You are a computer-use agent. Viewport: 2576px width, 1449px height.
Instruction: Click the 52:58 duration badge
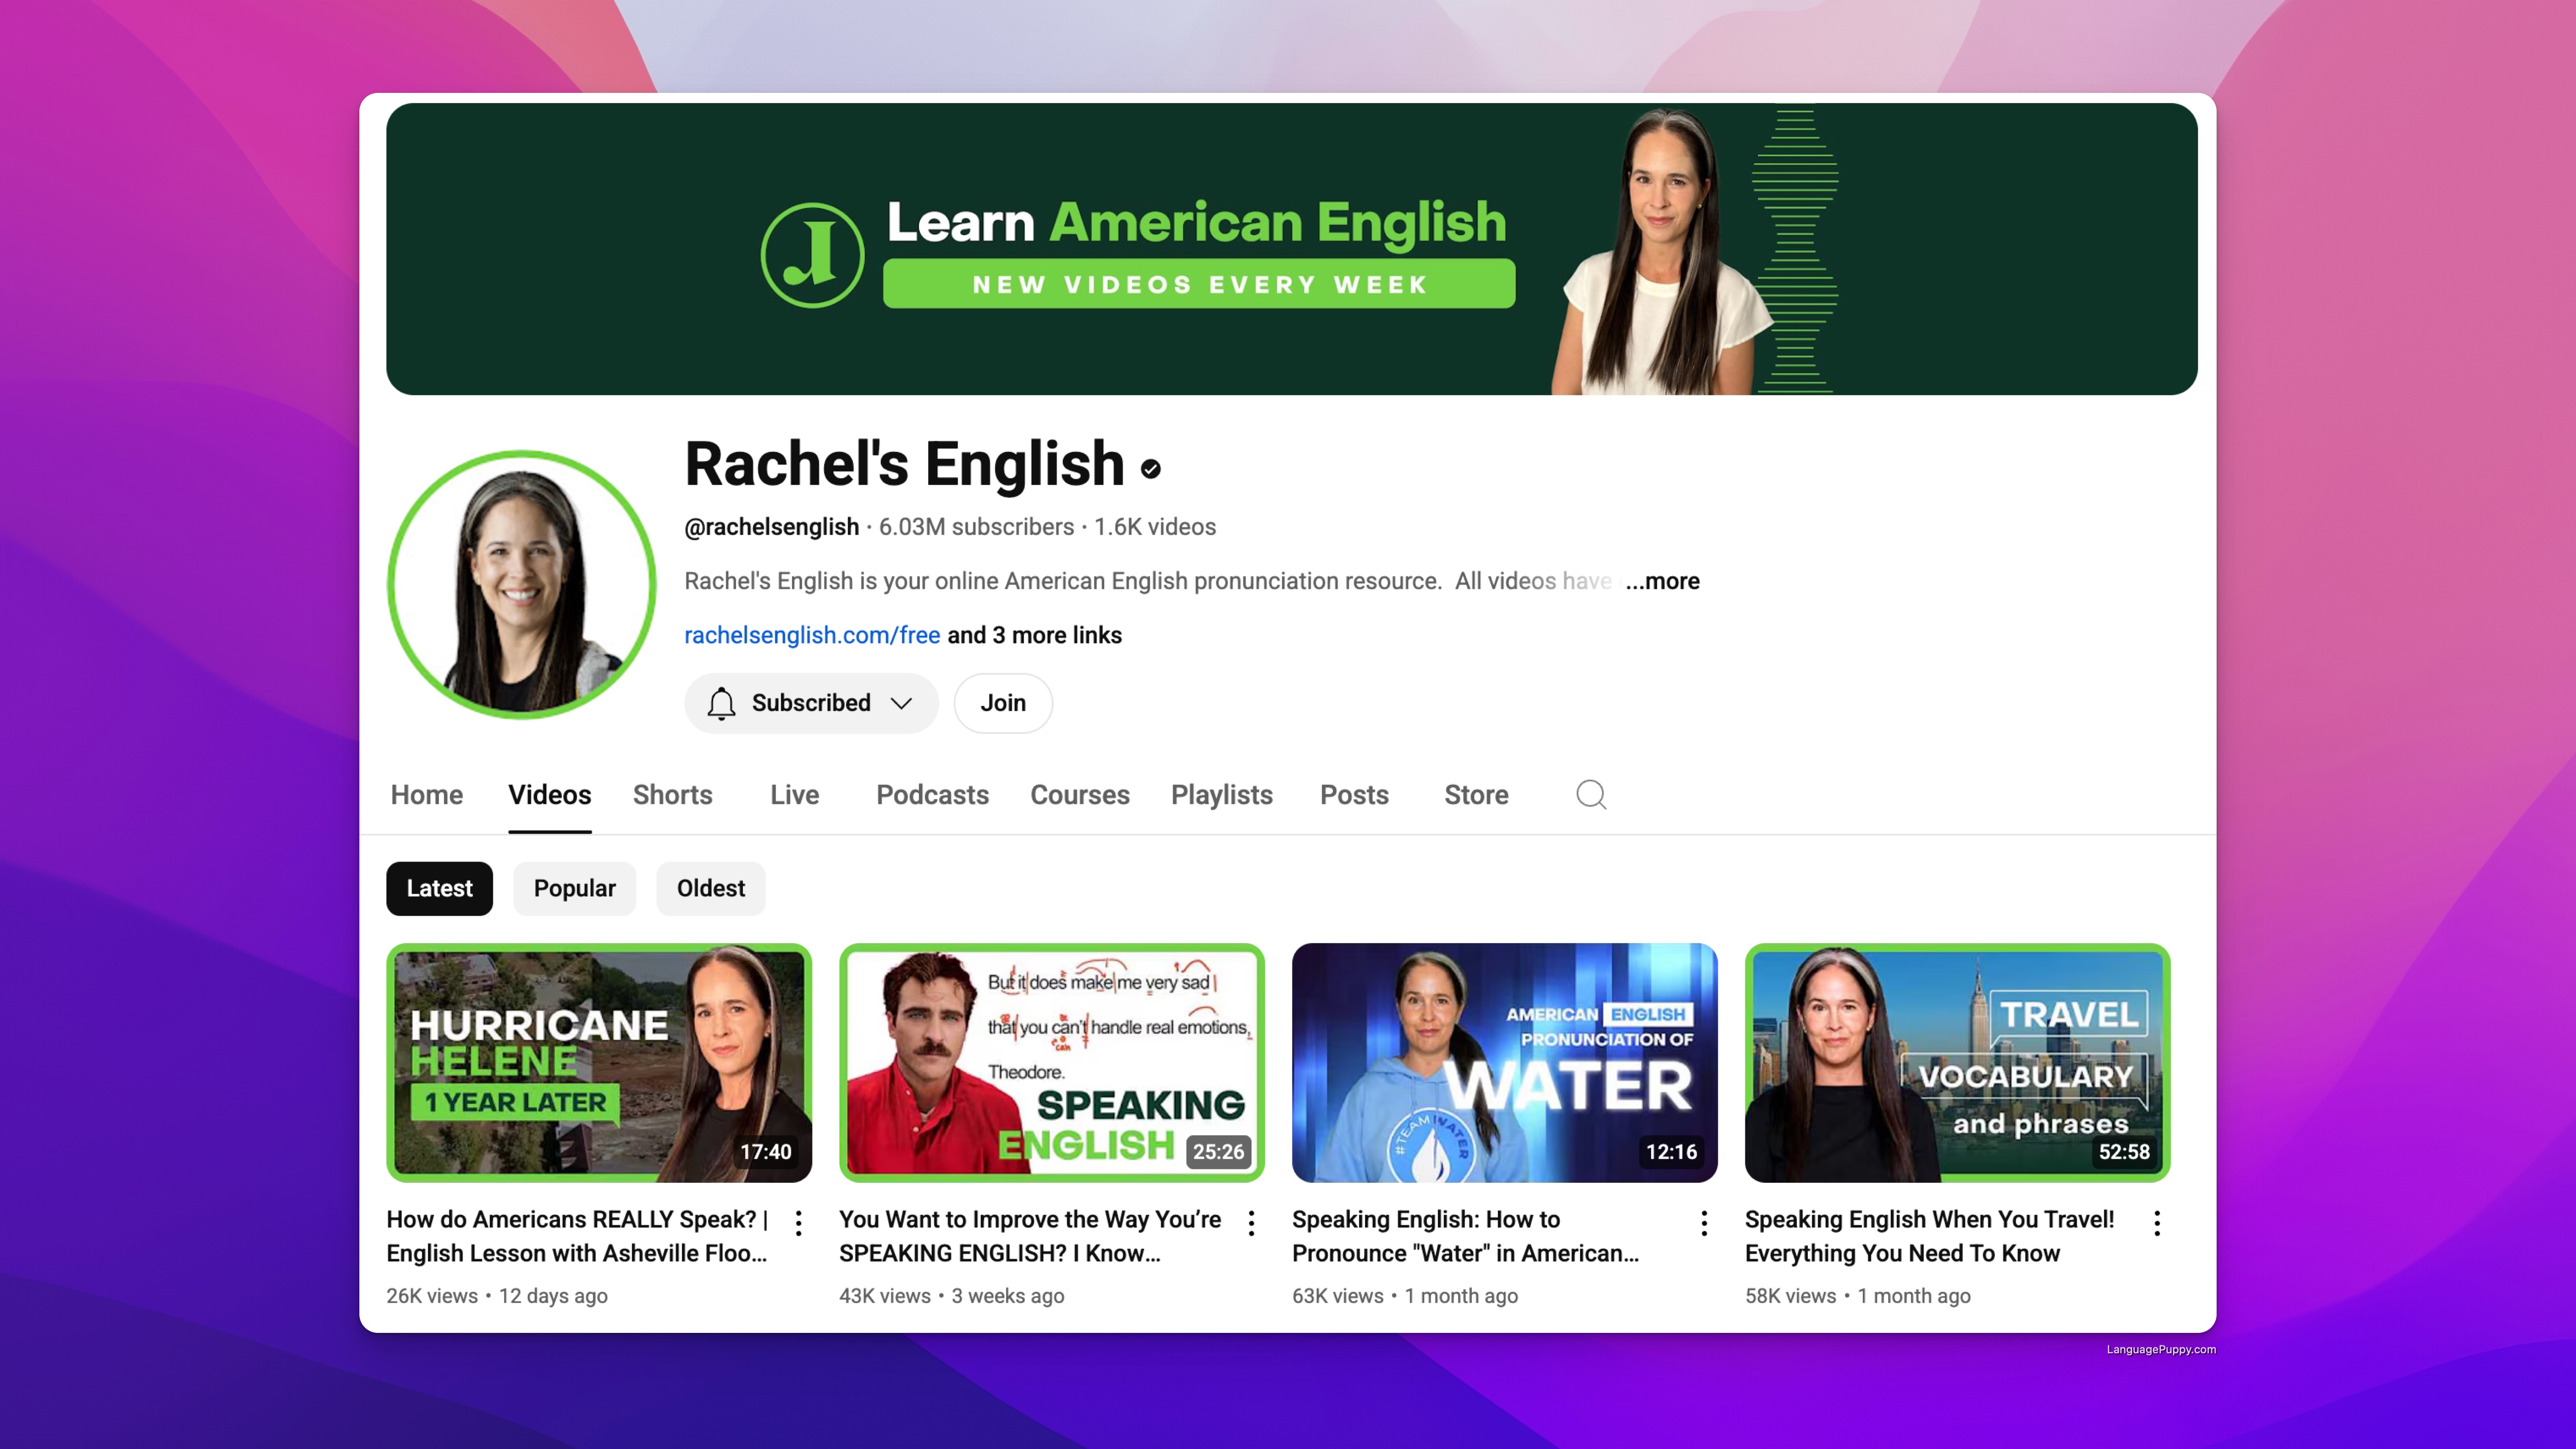point(2124,1152)
